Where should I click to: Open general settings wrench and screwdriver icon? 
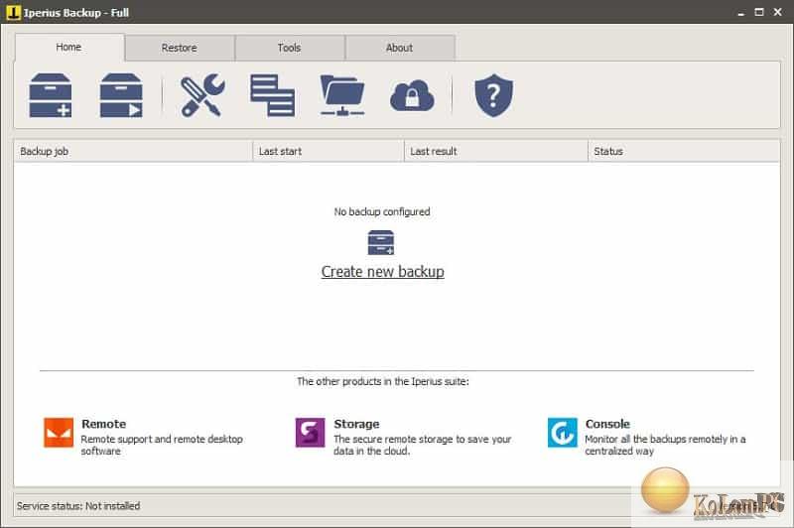pyautogui.click(x=202, y=95)
